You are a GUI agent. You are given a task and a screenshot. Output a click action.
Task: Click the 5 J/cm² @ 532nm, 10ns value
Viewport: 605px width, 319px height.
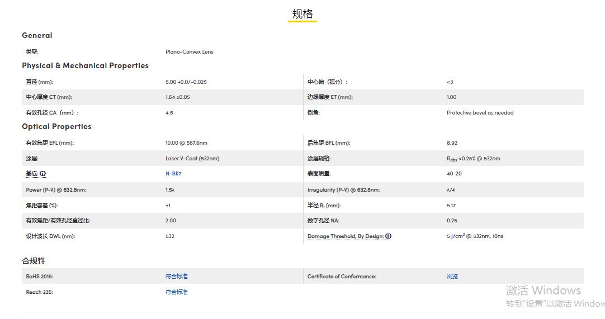pyautogui.click(x=475, y=236)
